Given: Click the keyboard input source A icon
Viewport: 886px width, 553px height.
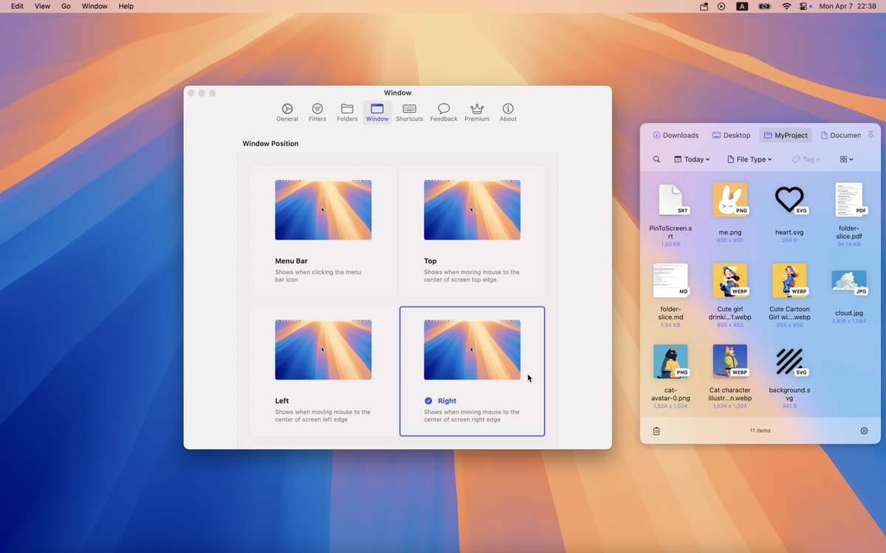Looking at the screenshot, I should tap(743, 6).
